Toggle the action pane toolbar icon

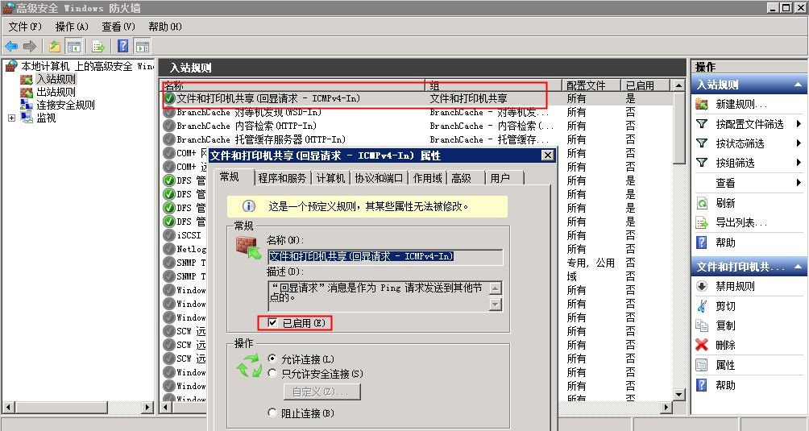coord(143,47)
